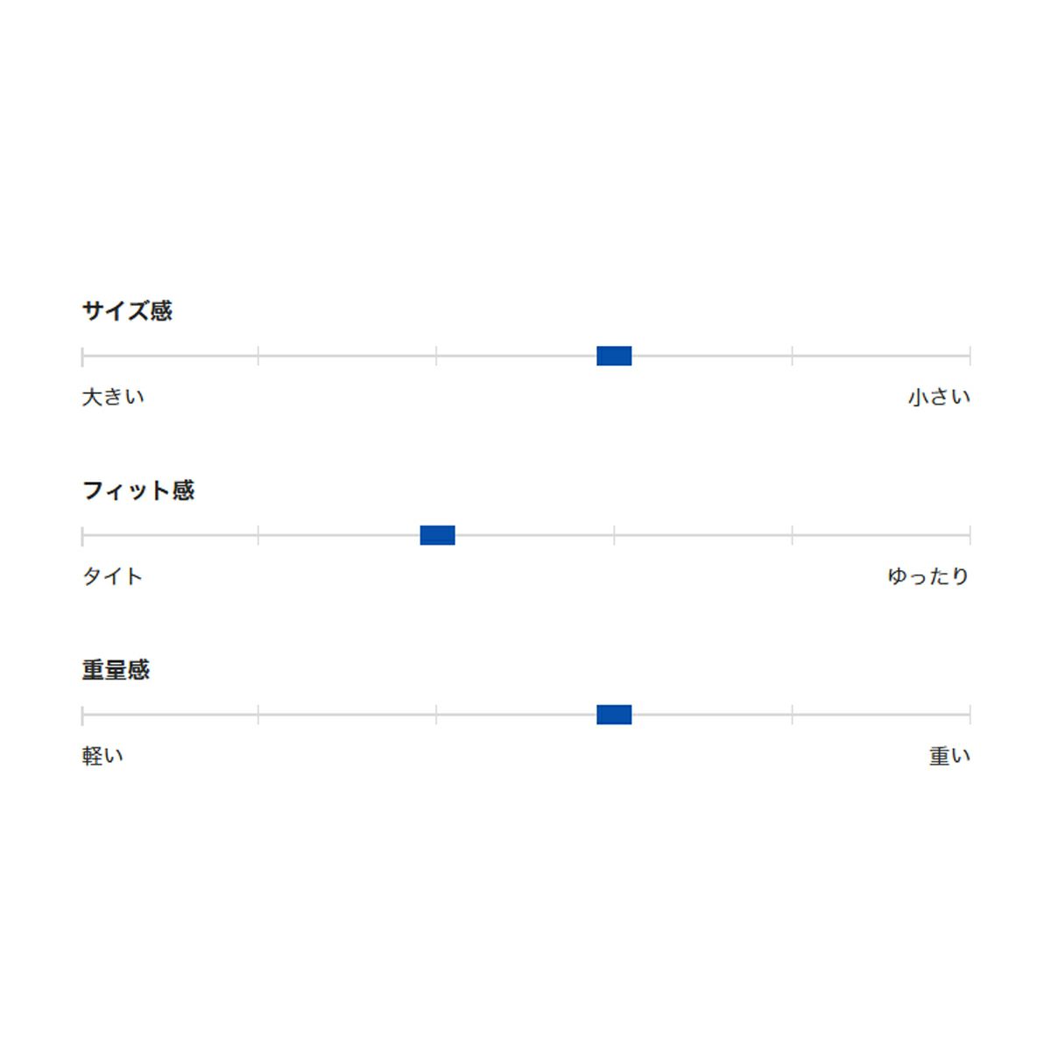Image resolution: width=1051 pixels, height=1051 pixels.
Task: Set フィット感 slider to its rightmost end tick
Action: 970,535
